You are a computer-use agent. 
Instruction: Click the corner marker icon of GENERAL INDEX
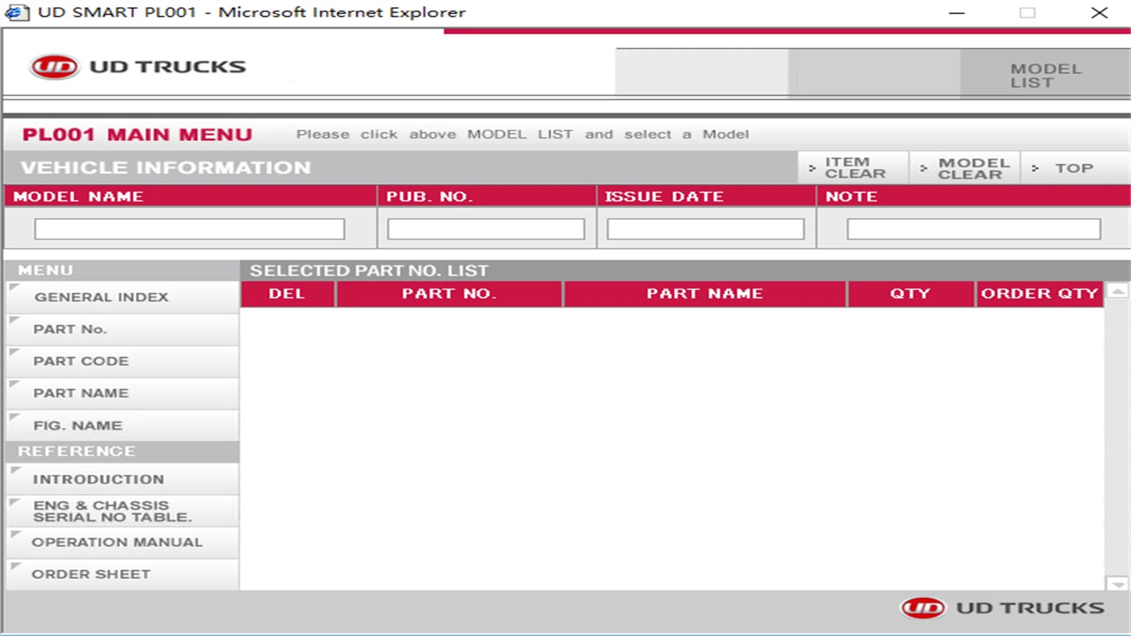(15, 287)
